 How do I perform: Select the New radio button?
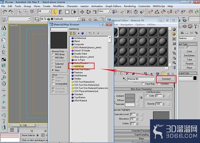click(x=53, y=70)
